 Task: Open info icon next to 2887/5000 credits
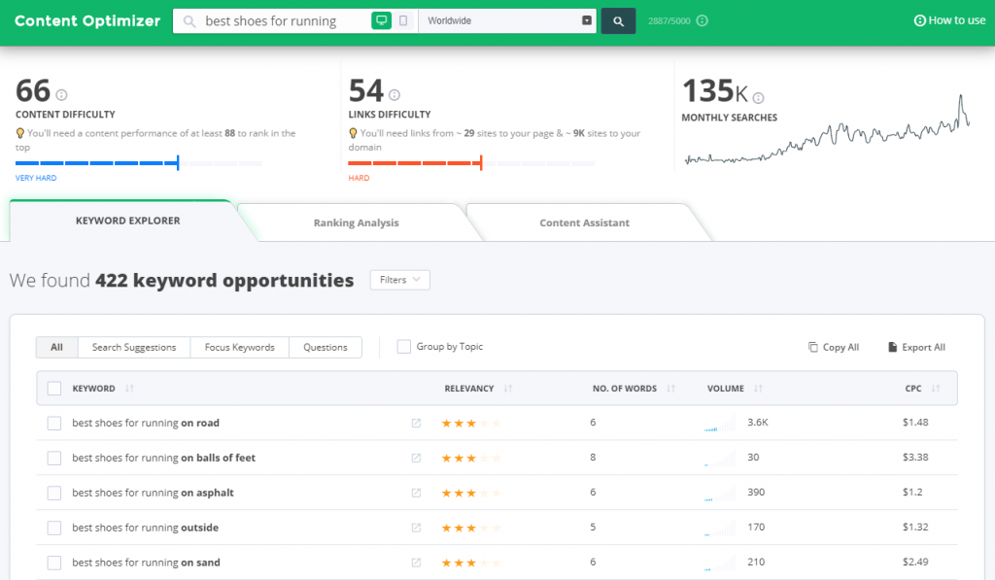click(x=702, y=21)
